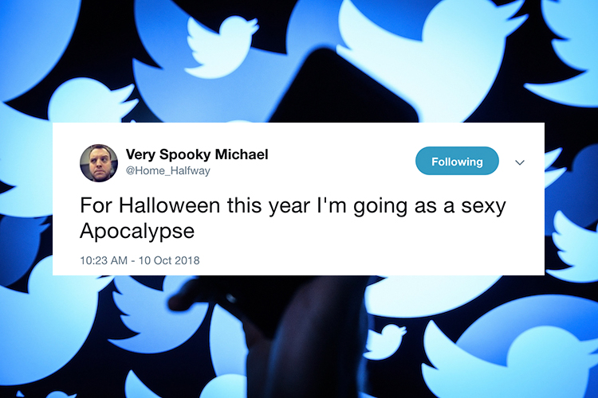Open the 10:23 AM tweet timestamp
Screen dimensions: 598x398
104,260
